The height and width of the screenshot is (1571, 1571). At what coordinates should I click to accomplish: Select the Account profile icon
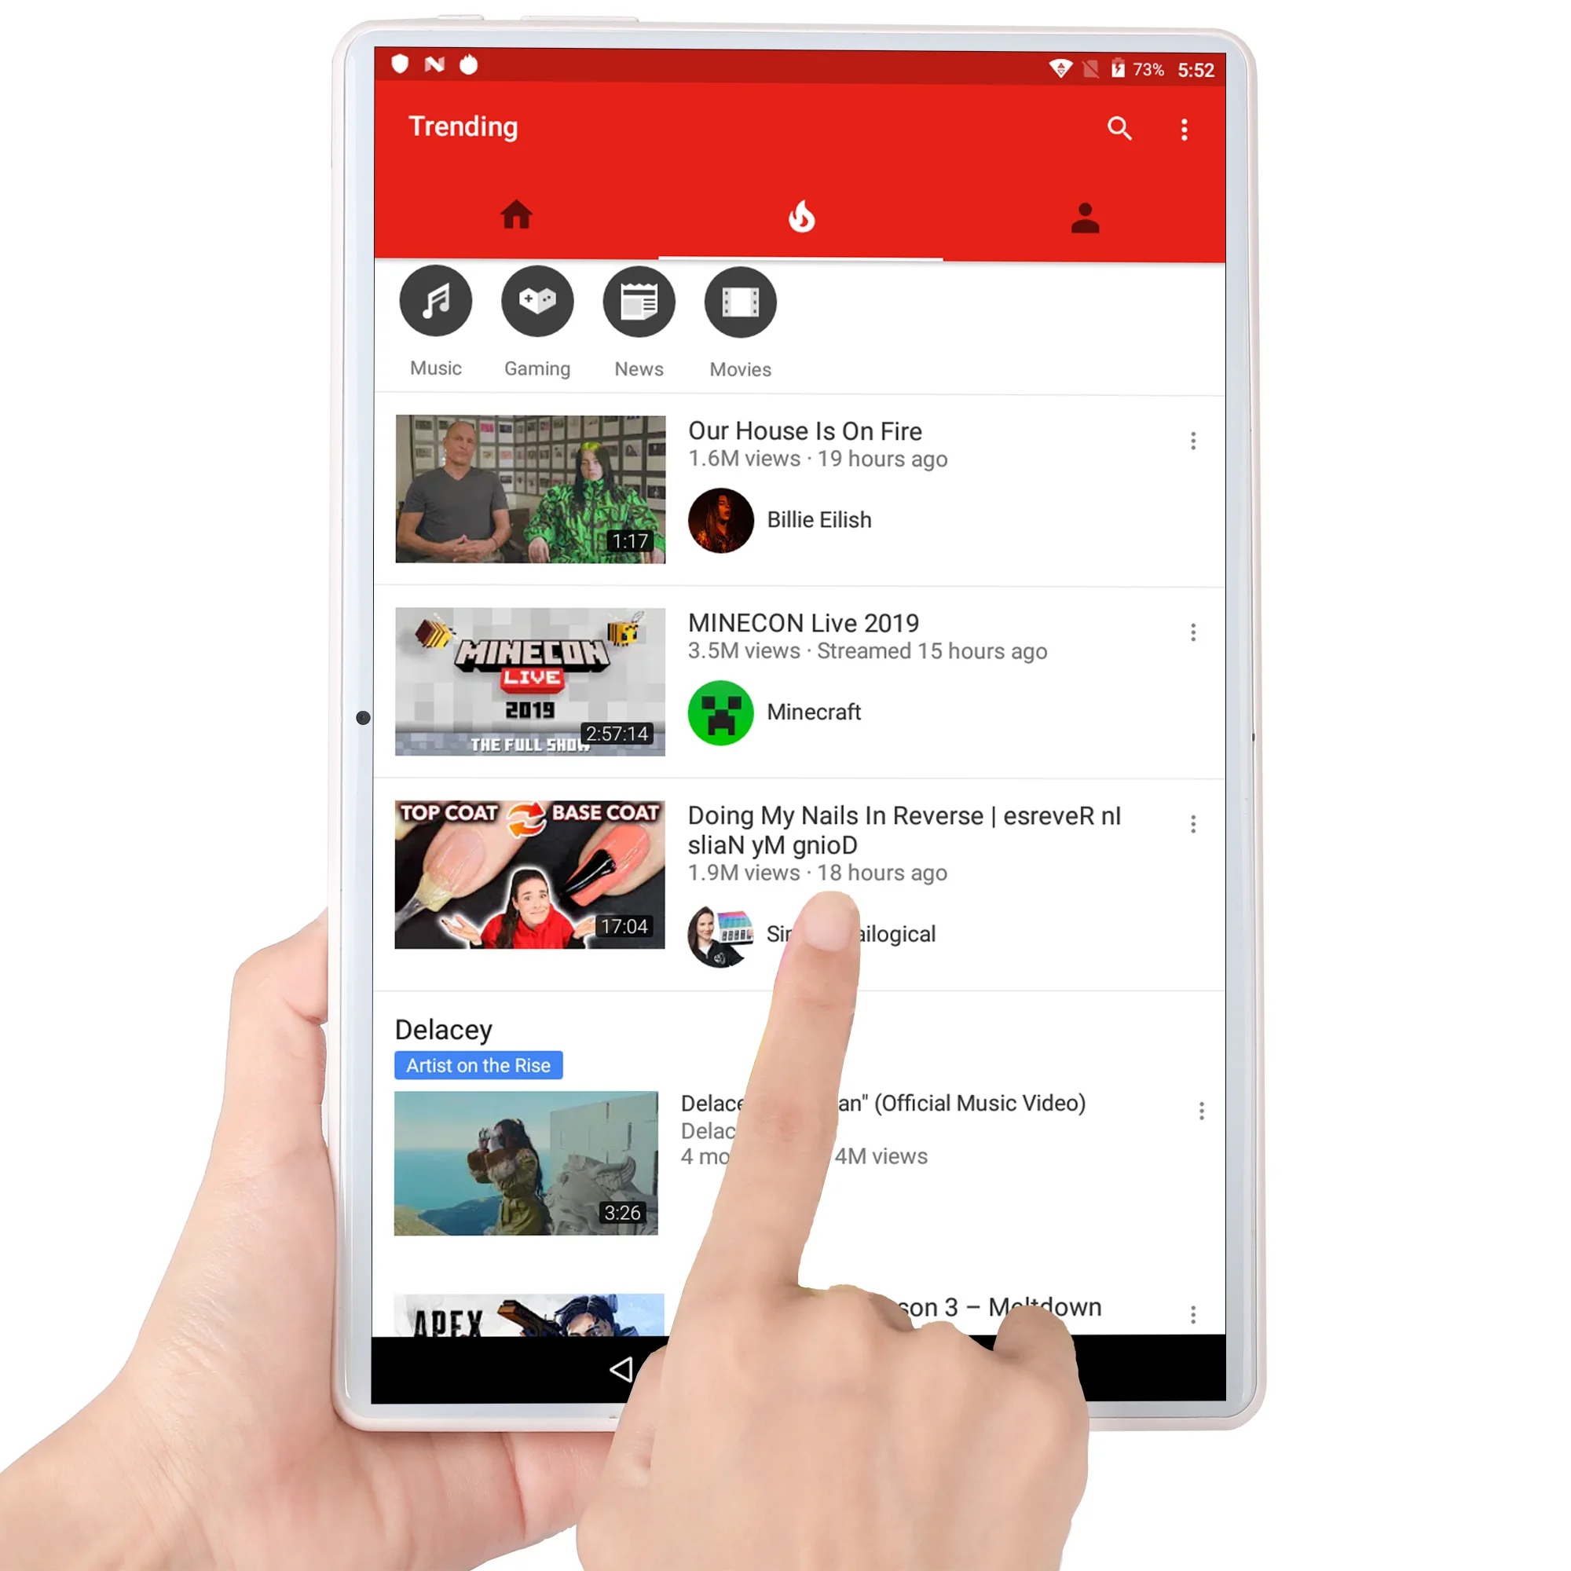pos(1086,216)
